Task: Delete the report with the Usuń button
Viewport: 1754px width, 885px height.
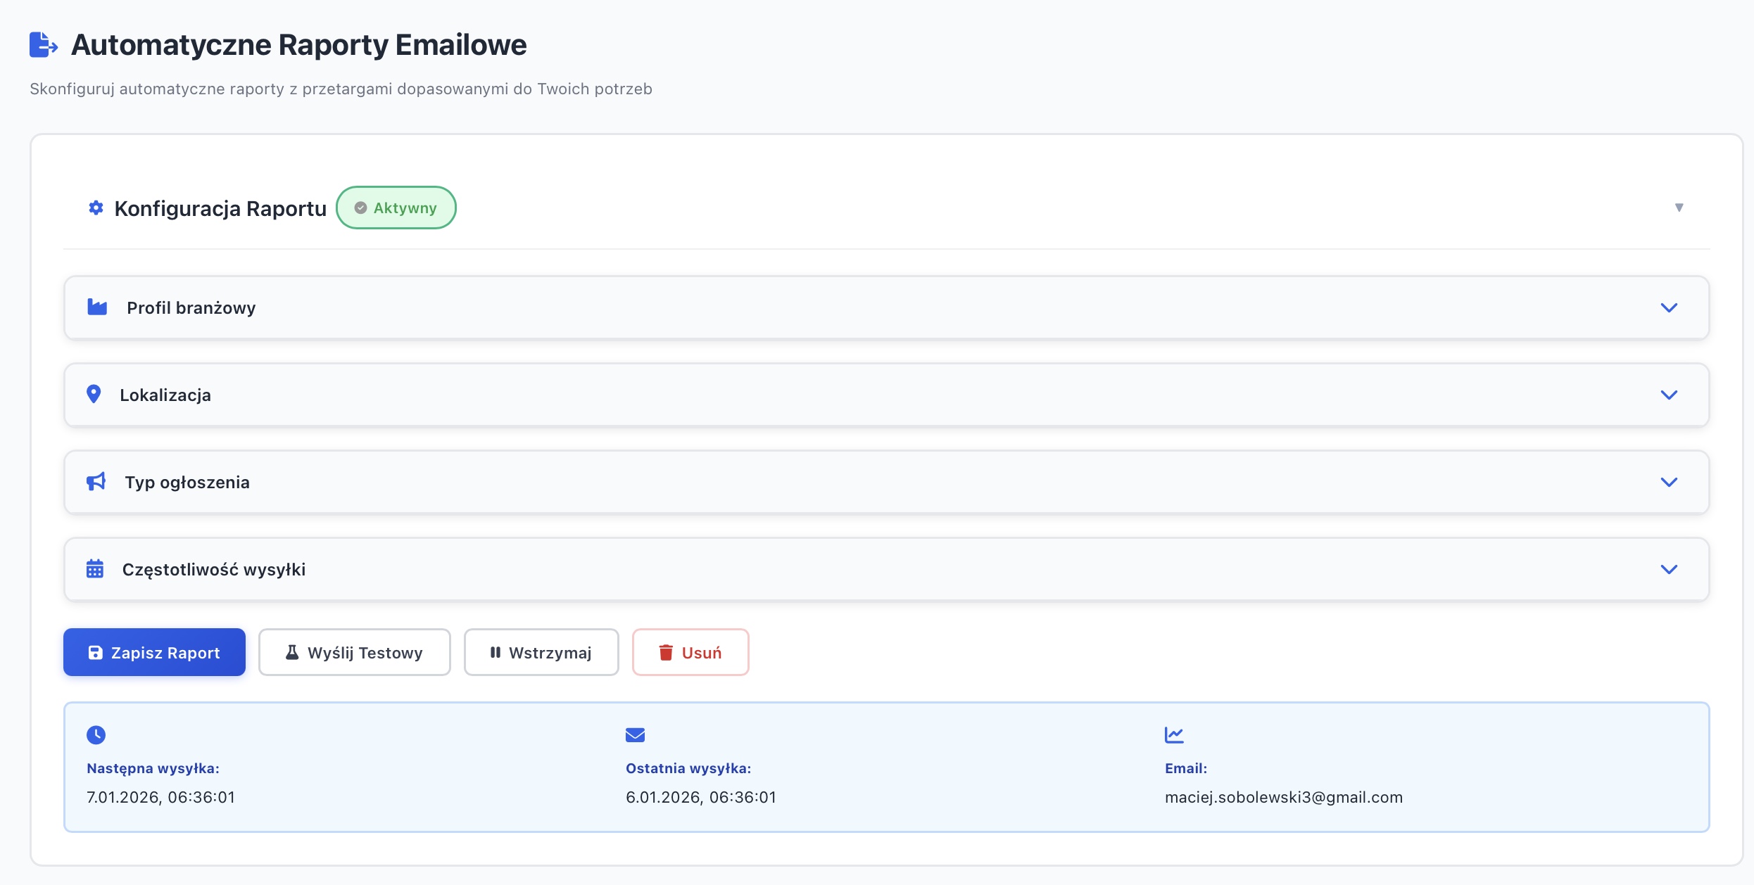Action: point(690,652)
